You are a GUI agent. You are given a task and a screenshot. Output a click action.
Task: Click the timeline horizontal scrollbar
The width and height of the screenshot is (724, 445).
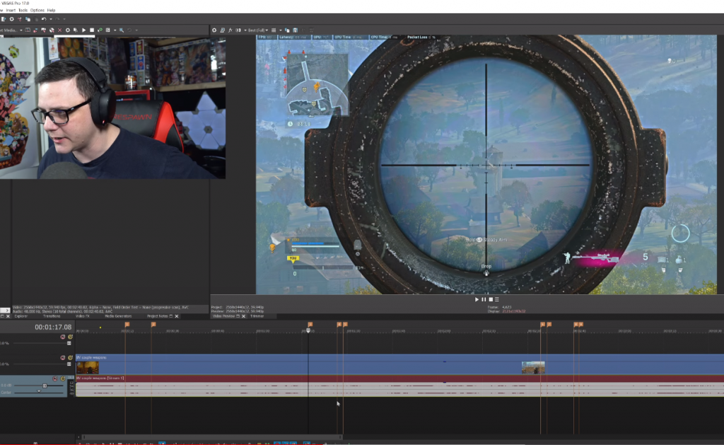pos(212,437)
